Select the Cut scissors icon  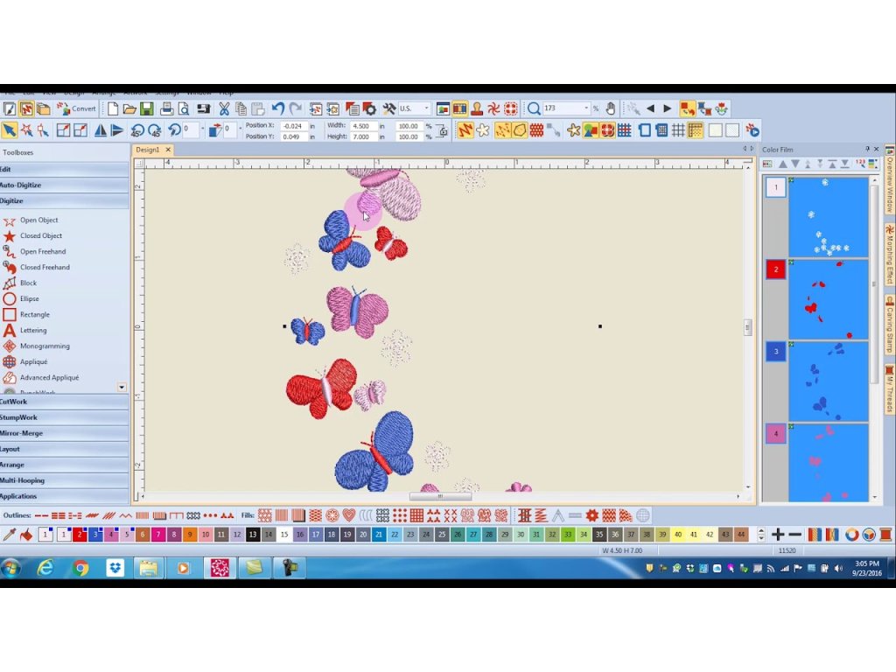pyautogui.click(x=224, y=108)
